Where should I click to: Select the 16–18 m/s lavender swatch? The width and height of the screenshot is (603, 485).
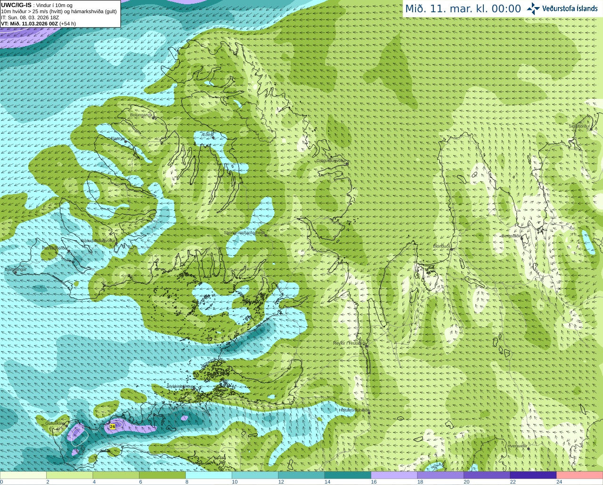pos(394,475)
